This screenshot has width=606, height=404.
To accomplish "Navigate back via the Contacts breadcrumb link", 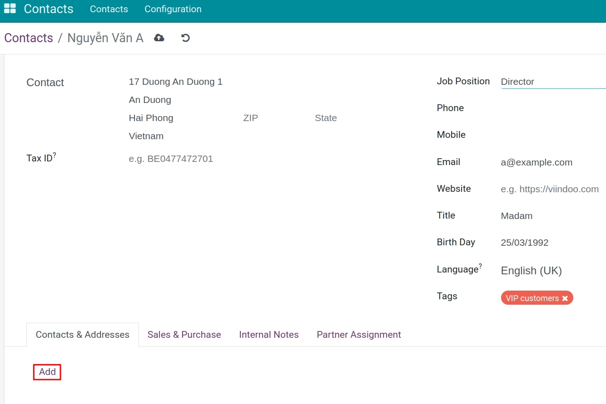I will tap(29, 38).
